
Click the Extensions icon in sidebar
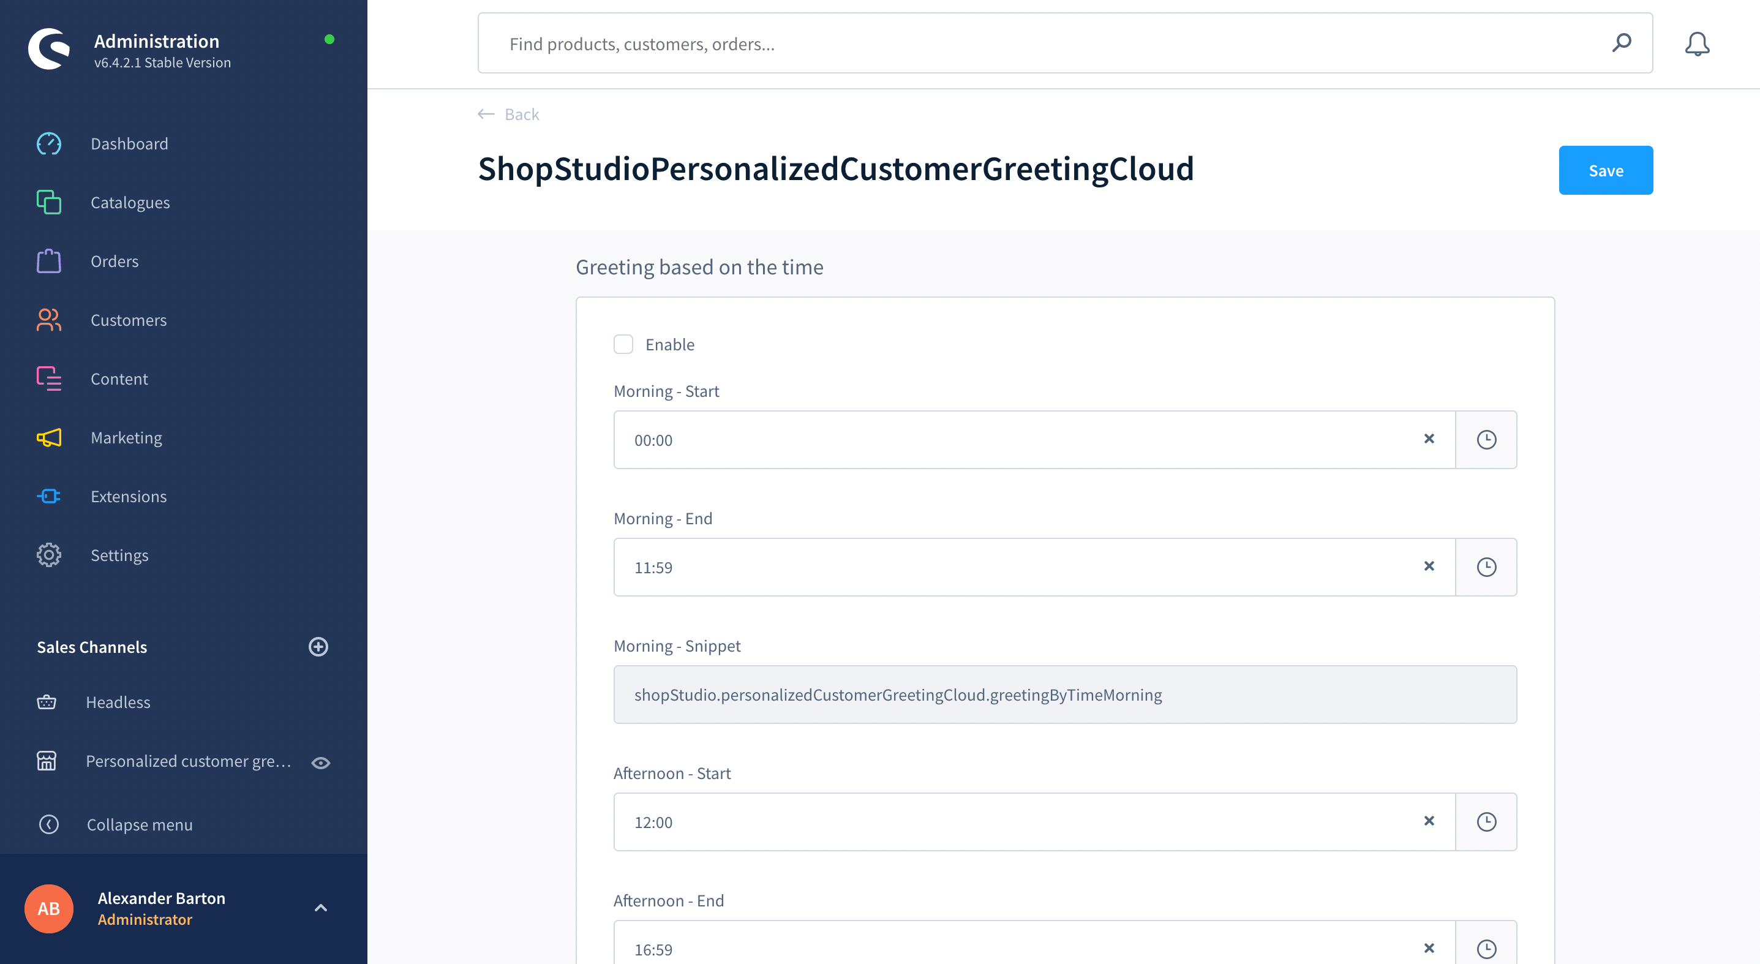pos(48,496)
